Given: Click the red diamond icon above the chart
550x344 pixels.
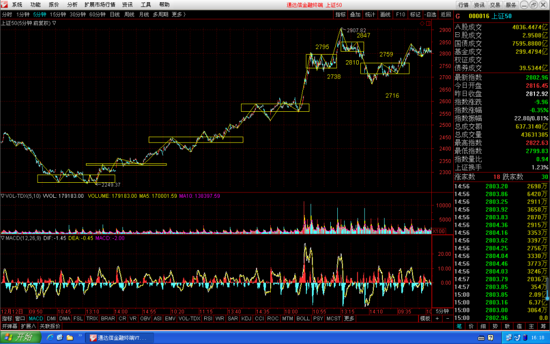Looking at the screenshot, I should [x=422, y=24].
